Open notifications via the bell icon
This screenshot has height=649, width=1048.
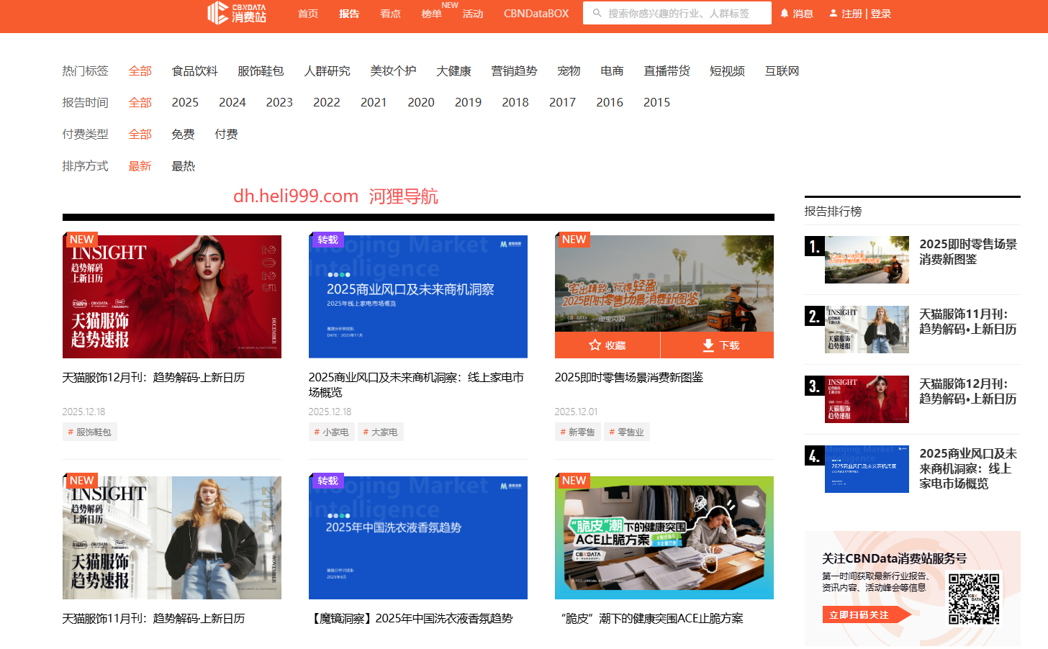coord(784,12)
